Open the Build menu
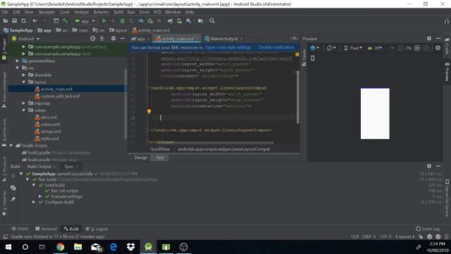 (x=118, y=12)
